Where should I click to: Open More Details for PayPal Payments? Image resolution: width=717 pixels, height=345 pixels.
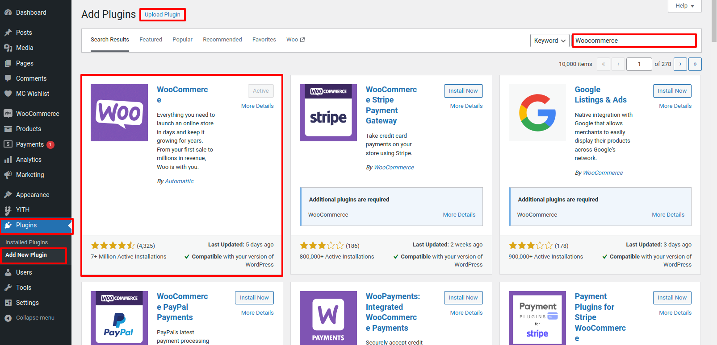(x=257, y=313)
